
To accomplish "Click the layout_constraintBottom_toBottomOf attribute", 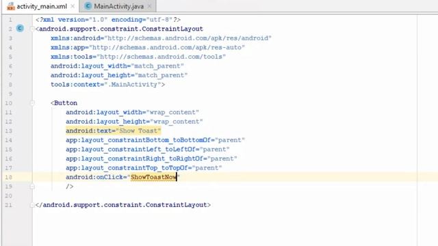I will pos(155,140).
